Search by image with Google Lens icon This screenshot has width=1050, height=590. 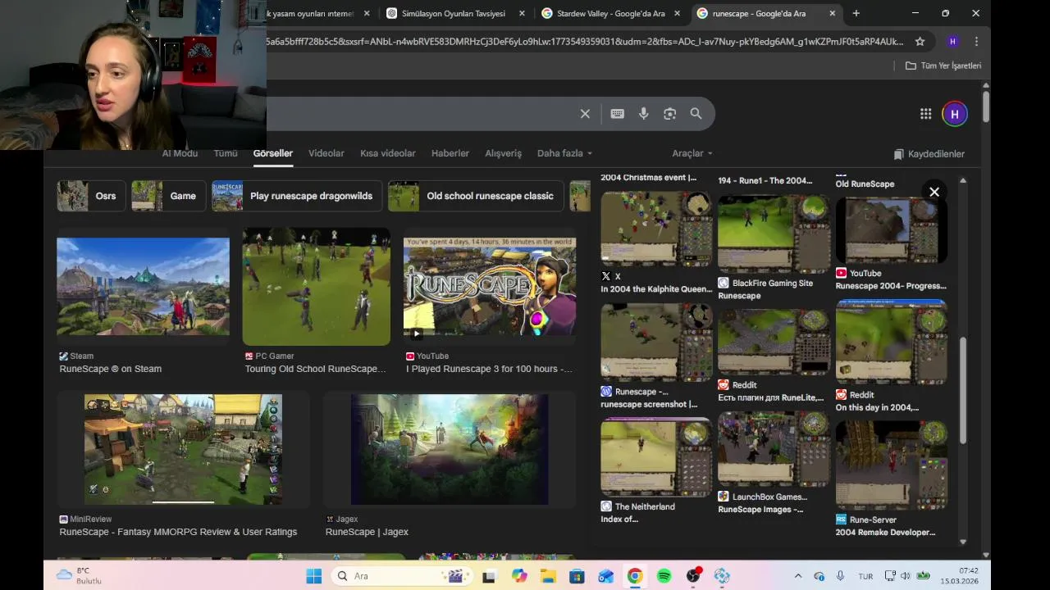click(670, 114)
